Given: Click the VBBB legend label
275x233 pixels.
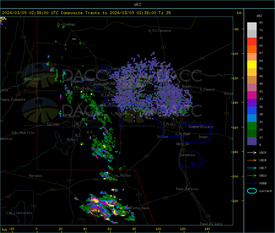Looking at the screenshot, I should 263,183.
